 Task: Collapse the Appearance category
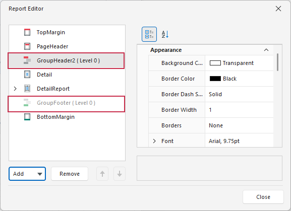point(266,50)
